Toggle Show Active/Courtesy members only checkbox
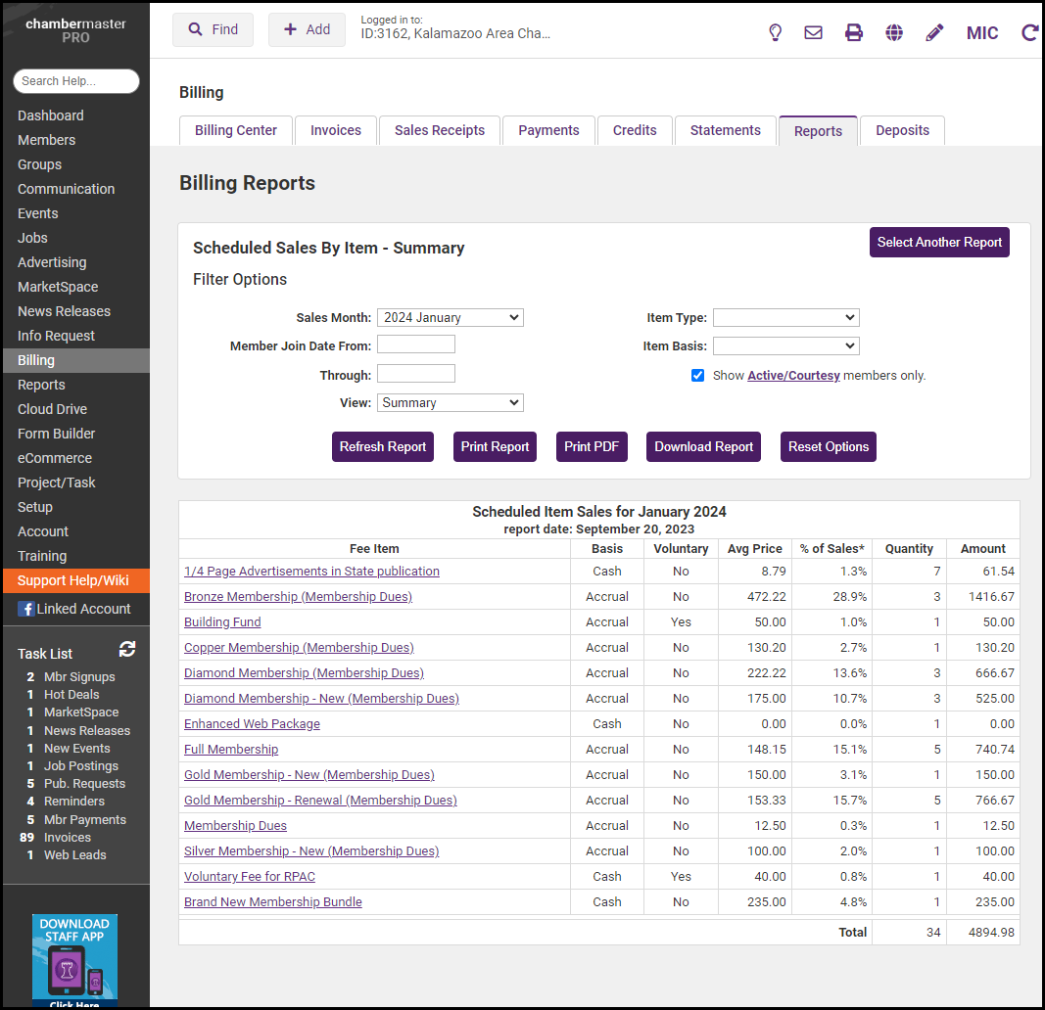Viewport: 1045px width, 1010px height. coord(697,375)
